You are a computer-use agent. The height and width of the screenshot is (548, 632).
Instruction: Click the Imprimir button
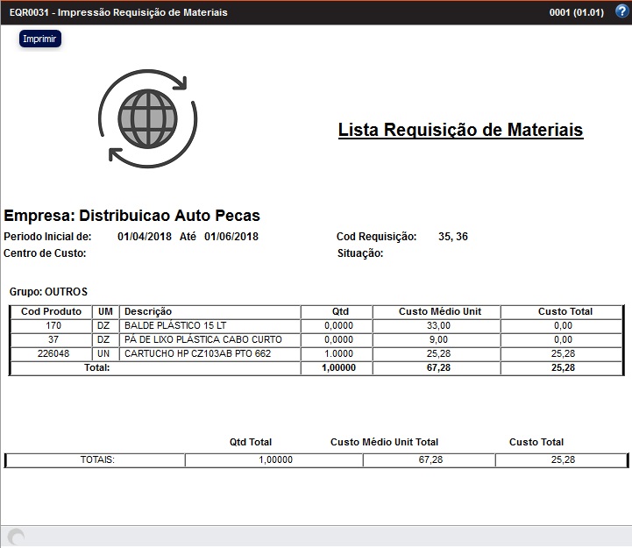tap(40, 39)
